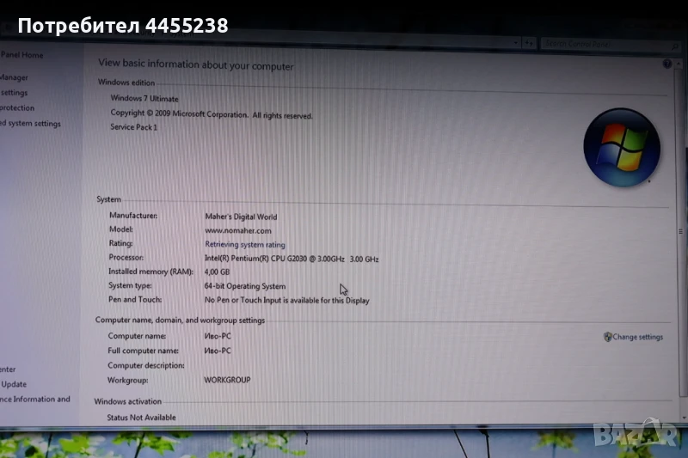Click the search magnifier icon

click(x=675, y=46)
